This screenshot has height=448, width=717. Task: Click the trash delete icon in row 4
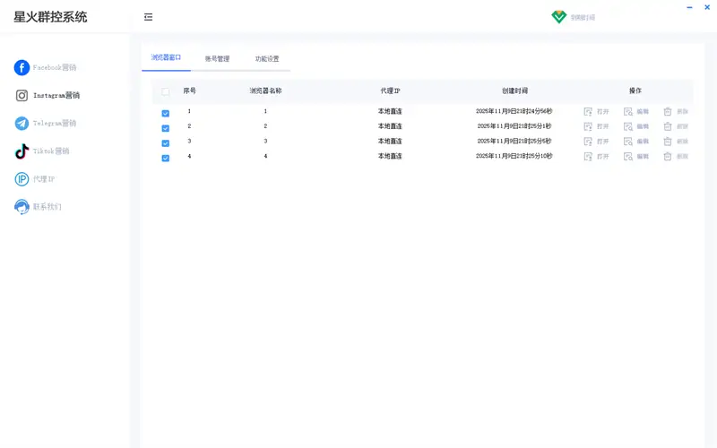click(668, 156)
